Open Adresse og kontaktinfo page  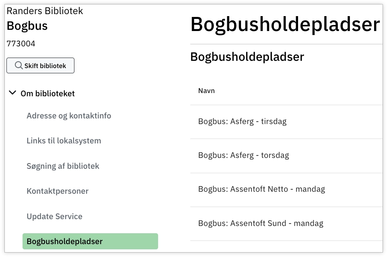click(69, 116)
